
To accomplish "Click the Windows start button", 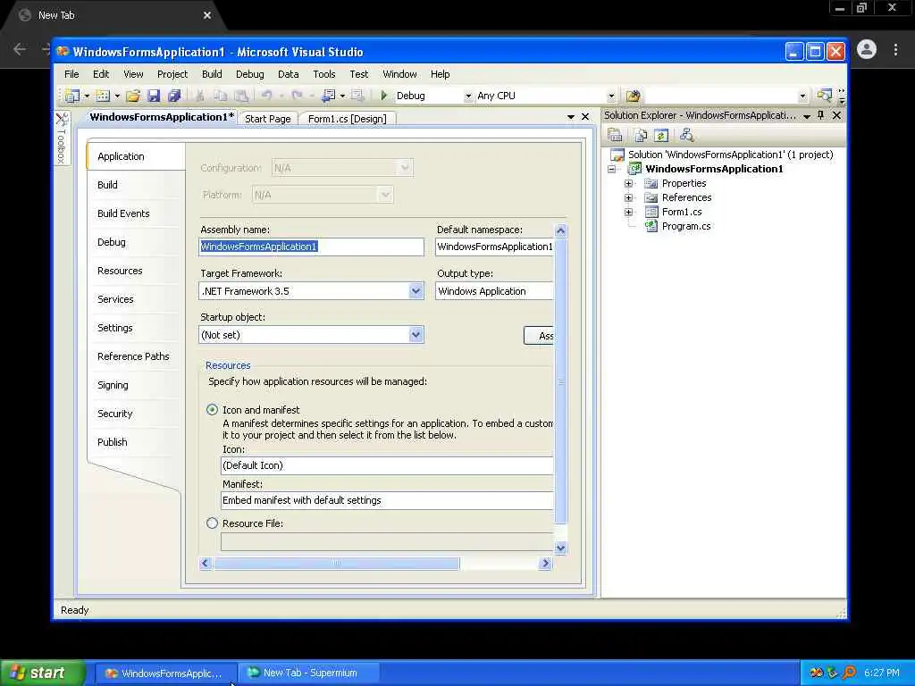I will point(42,673).
